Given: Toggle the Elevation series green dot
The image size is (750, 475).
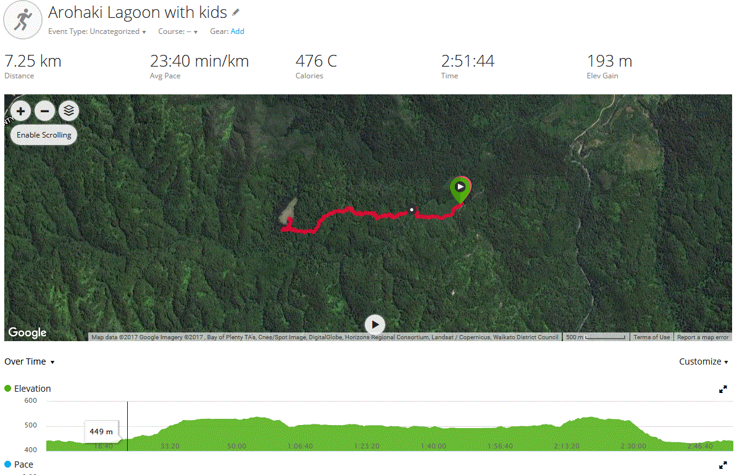Looking at the screenshot, I should 8,389.
